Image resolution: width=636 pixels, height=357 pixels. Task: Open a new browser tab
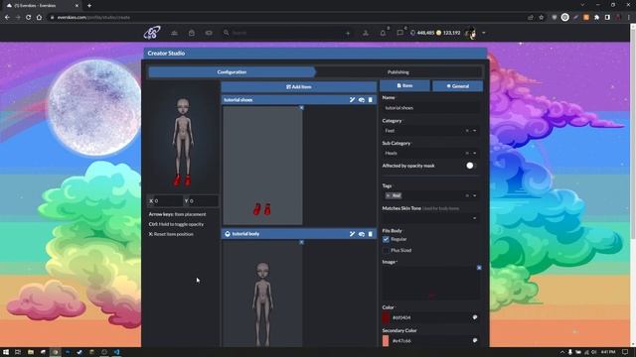(89, 6)
